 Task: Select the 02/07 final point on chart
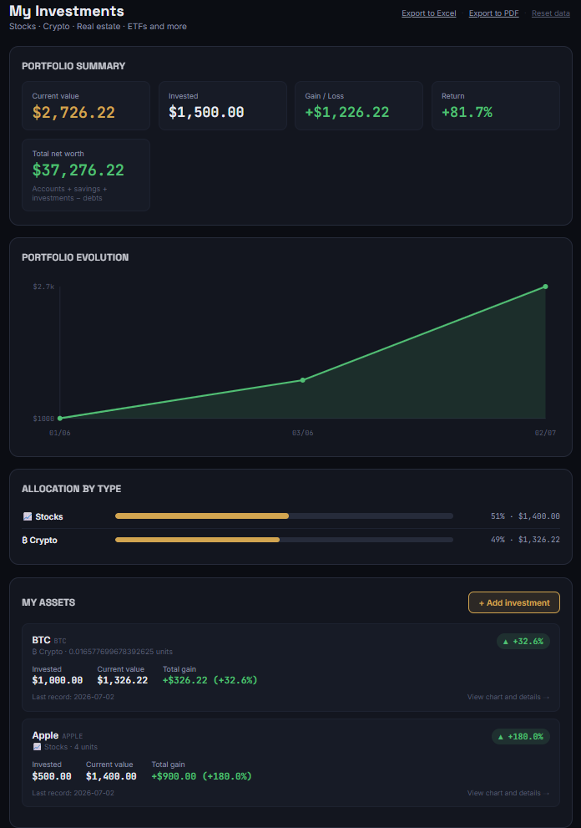tap(545, 287)
